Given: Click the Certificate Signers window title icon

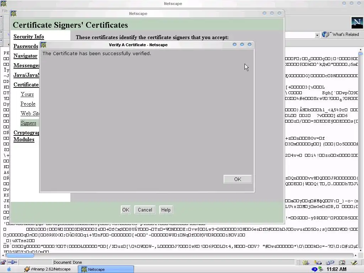Looking at the screenshot, I should [14, 14].
